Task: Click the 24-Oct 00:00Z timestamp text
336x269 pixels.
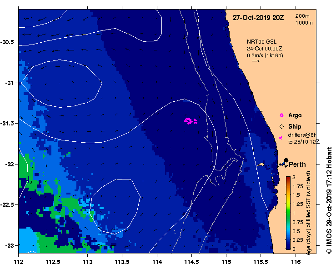Action: [265, 49]
